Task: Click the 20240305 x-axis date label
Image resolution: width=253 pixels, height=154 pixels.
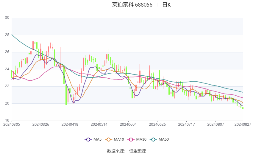Action: [12, 125]
